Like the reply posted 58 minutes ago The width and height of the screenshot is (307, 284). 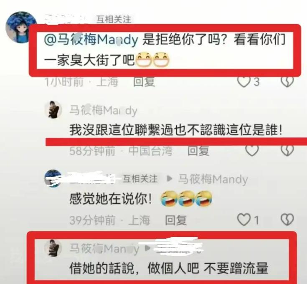(252, 150)
